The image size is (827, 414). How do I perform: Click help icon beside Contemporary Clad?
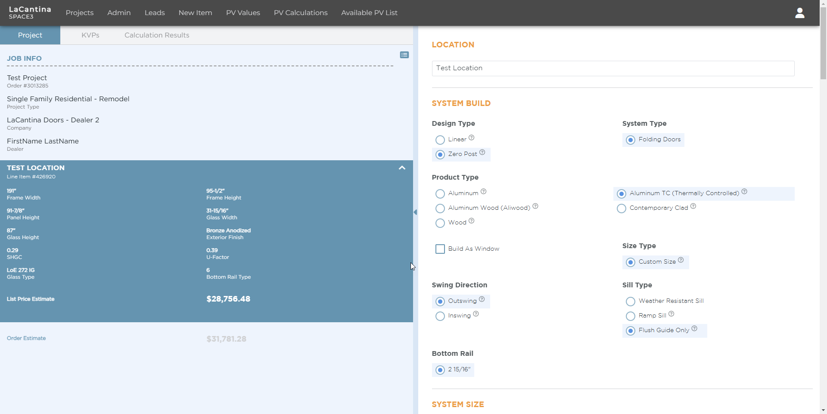(693, 206)
